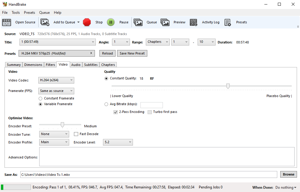Click the Avg Bitrate input field
The height and width of the screenshot is (192, 300).
(151, 105)
